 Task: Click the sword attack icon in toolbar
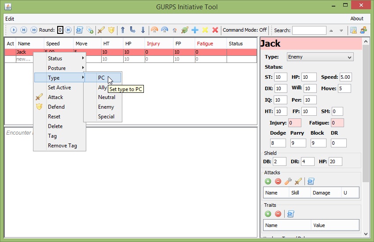click(x=101, y=30)
